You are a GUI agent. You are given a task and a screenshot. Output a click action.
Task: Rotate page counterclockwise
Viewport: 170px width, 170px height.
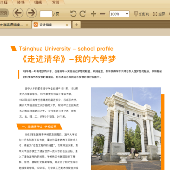coord(73,14)
